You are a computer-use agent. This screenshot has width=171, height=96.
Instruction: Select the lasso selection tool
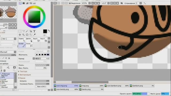24,31
